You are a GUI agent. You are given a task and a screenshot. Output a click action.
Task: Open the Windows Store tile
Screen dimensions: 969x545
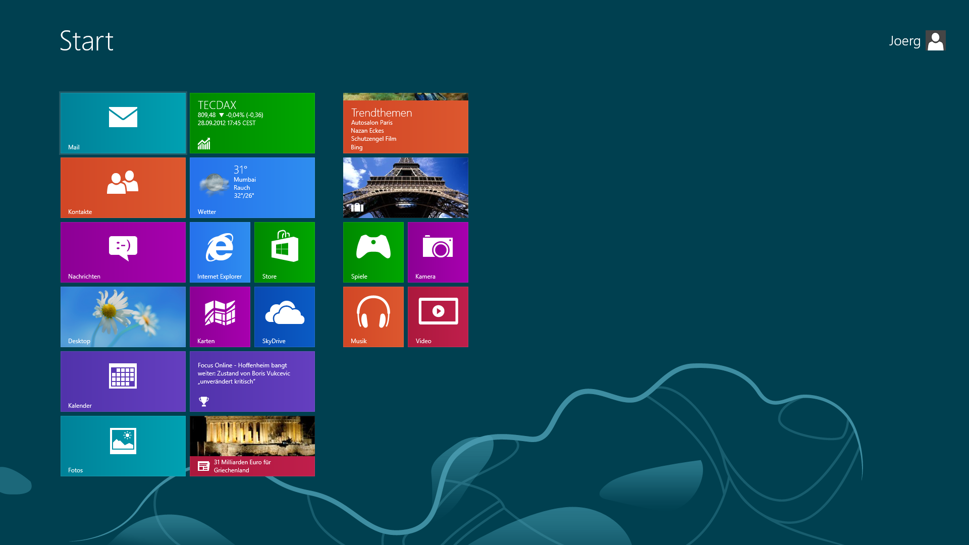[x=285, y=252]
